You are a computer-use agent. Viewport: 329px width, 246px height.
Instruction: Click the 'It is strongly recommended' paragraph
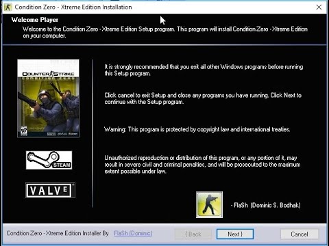pyautogui.click(x=204, y=70)
